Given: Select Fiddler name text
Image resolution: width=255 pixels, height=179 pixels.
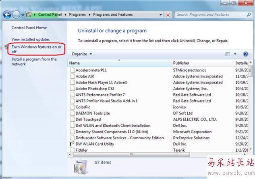Looking at the screenshot, I should tap(81, 150).
